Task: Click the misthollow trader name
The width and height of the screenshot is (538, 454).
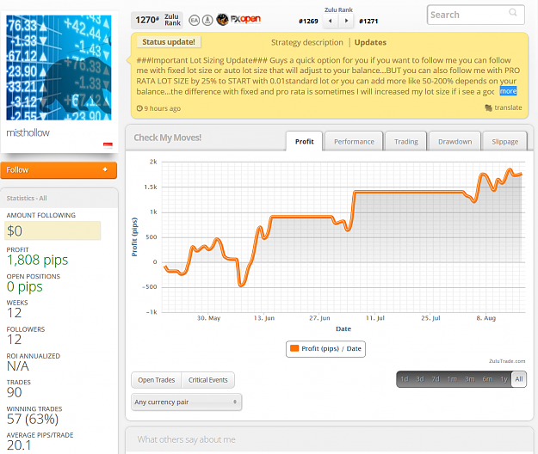Action: point(28,132)
